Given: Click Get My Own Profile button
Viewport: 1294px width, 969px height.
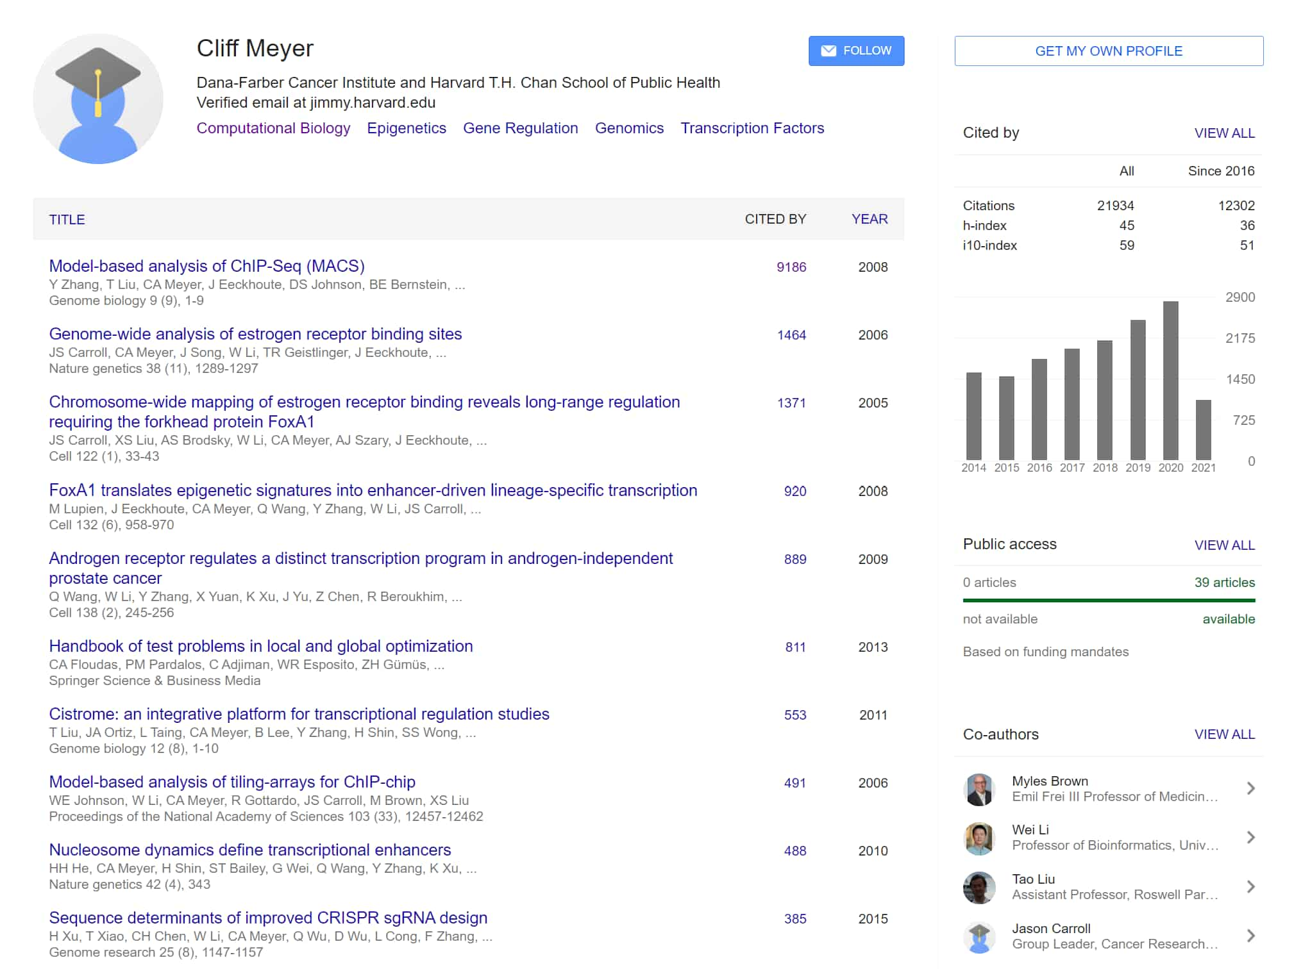Looking at the screenshot, I should point(1107,50).
